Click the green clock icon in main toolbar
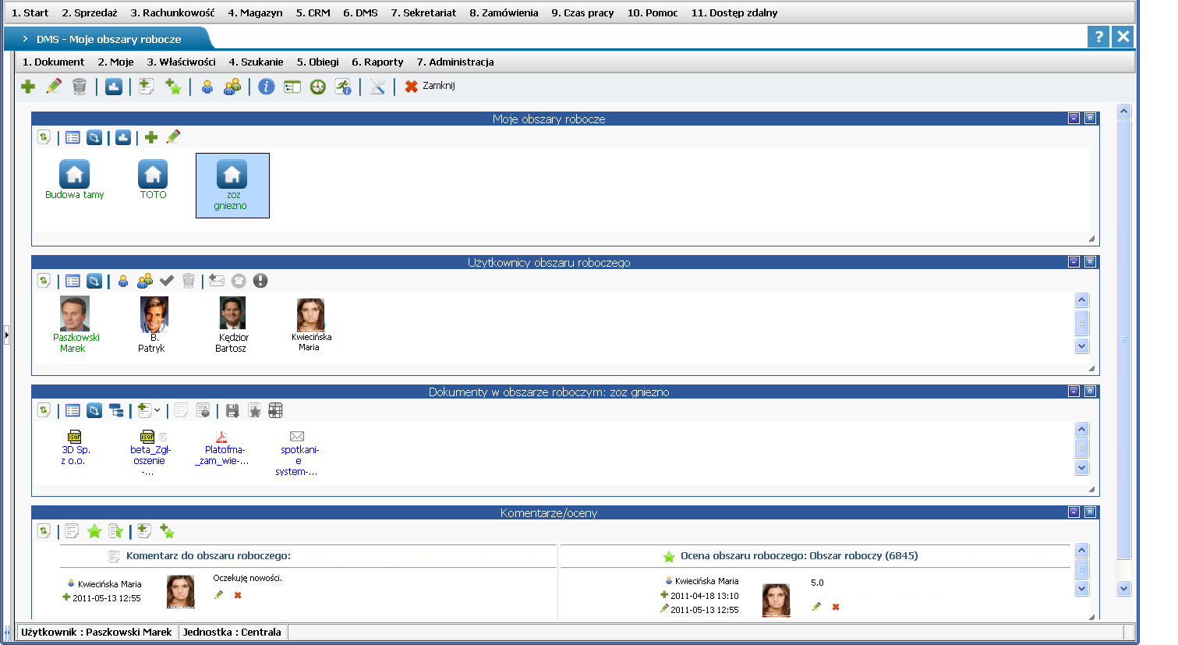This screenshot has height=645, width=1178. pos(318,87)
